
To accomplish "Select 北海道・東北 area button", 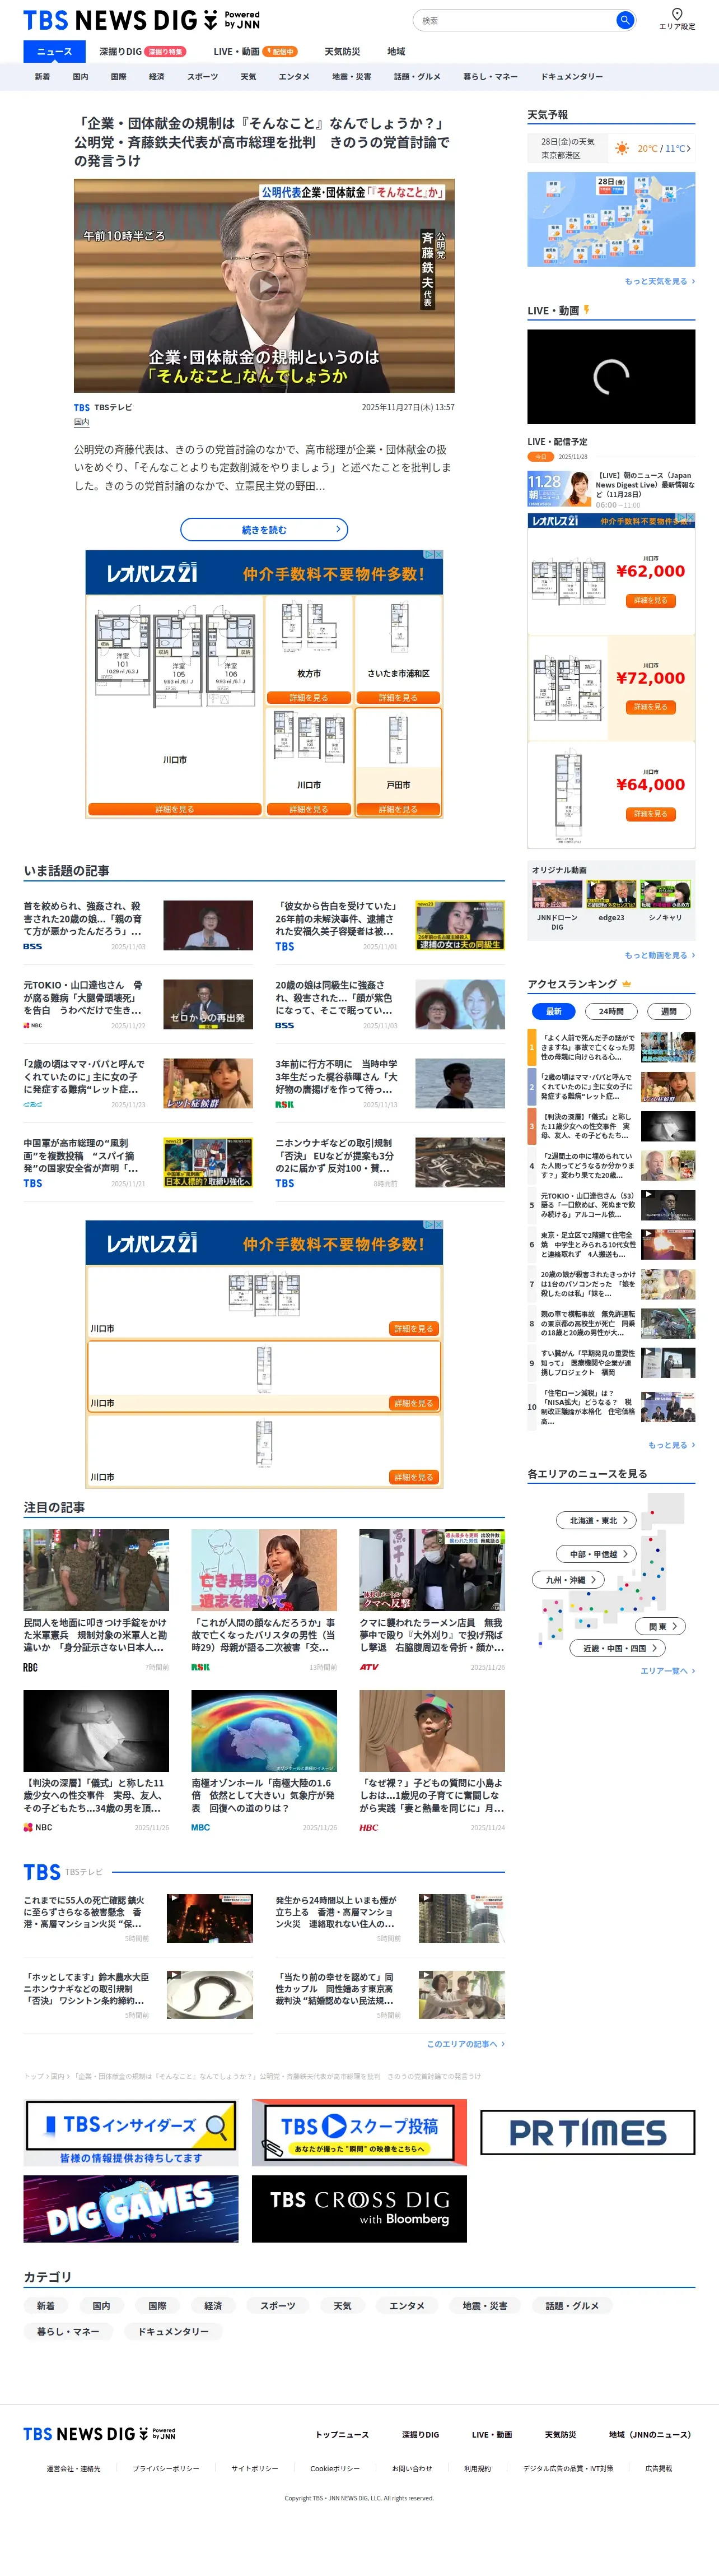I will tap(596, 1520).
